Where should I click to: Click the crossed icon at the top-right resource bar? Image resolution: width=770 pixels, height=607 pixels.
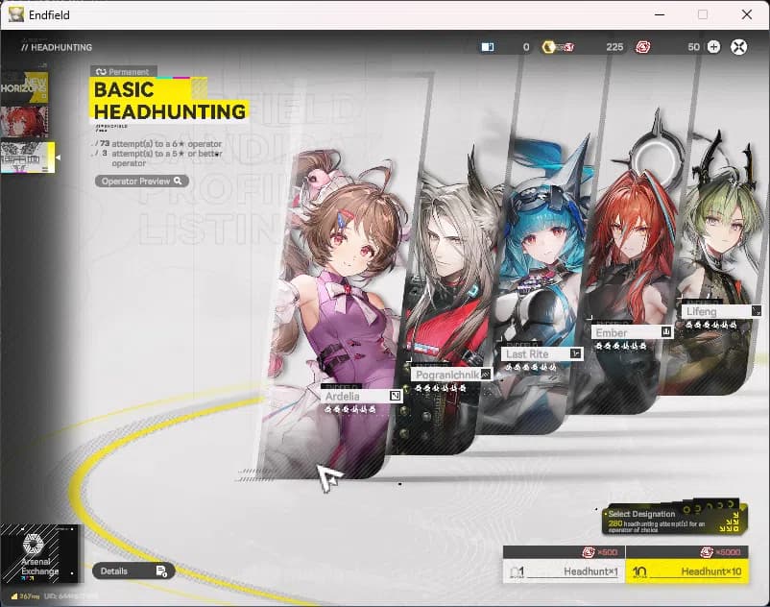click(738, 46)
